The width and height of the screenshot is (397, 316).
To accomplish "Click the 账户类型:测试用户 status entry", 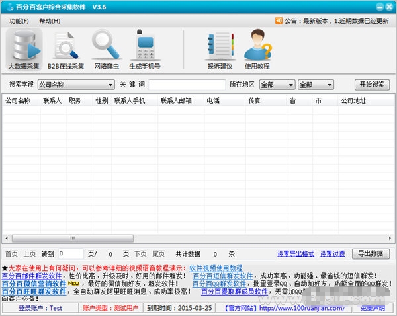I will click(110, 308).
